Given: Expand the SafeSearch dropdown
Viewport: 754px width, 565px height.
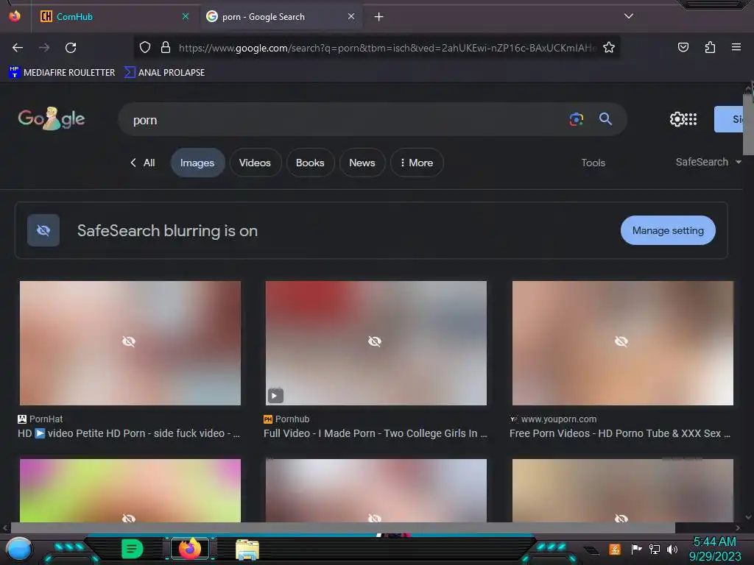Looking at the screenshot, I should (x=708, y=162).
